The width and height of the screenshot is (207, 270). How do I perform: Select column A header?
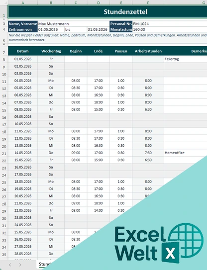point(23,2)
